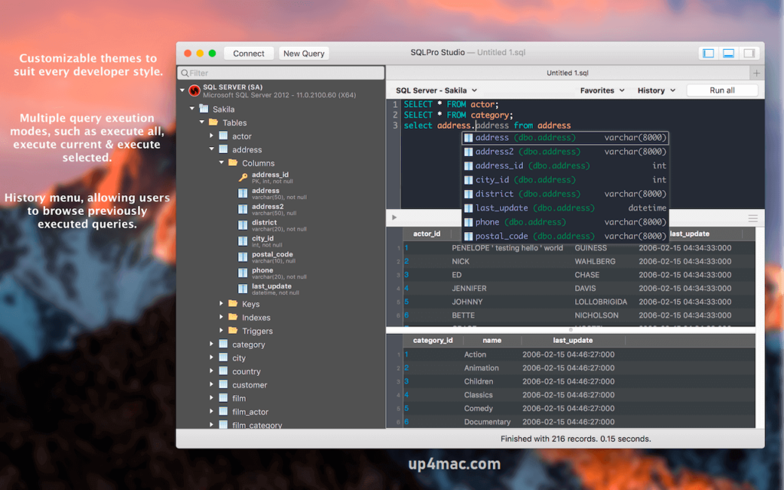Toggle the bottom results panel visibility
Image resolution: width=784 pixels, height=490 pixels.
[728, 53]
